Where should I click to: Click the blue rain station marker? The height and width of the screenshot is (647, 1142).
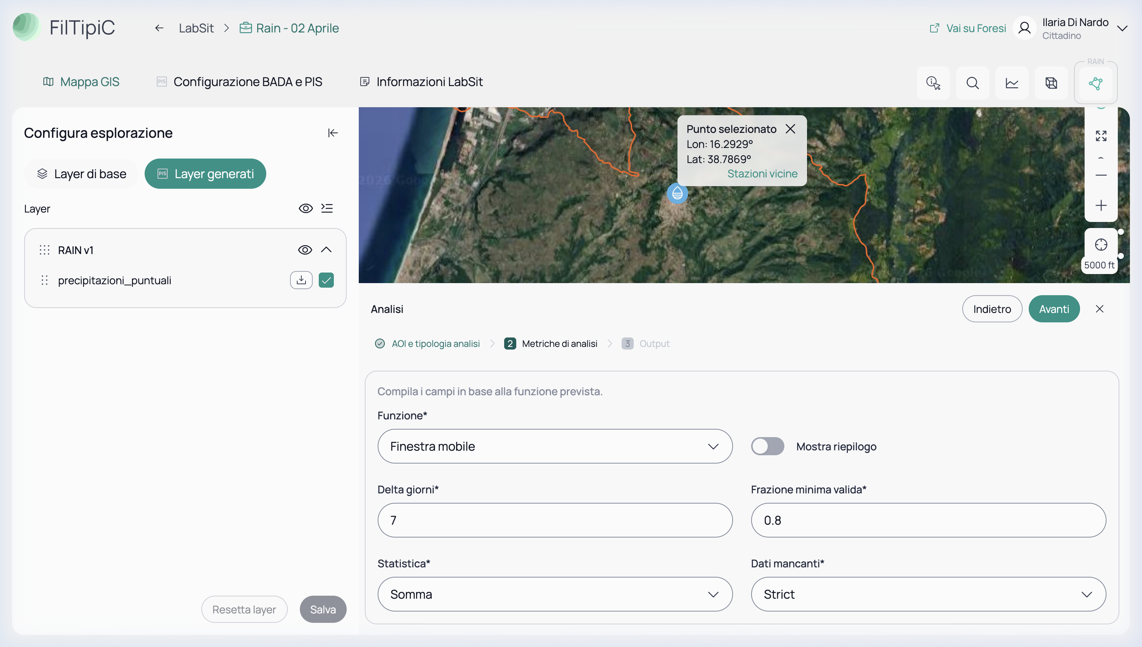(x=677, y=194)
